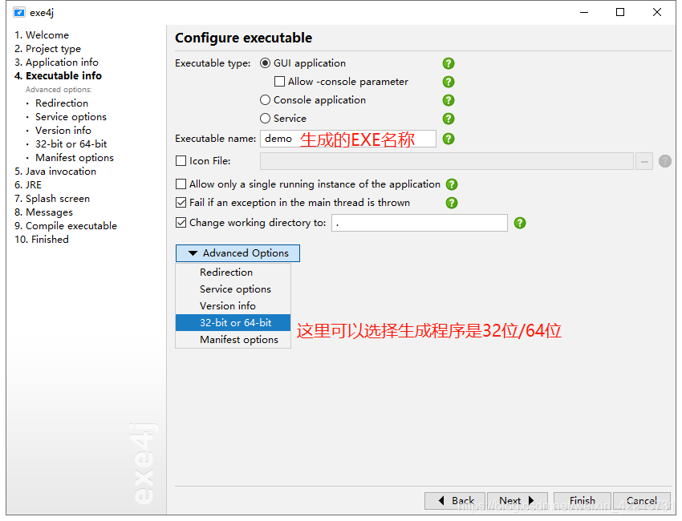The image size is (682, 521).
Task: Open Version info in sidebar advanced options
Action: click(x=63, y=131)
